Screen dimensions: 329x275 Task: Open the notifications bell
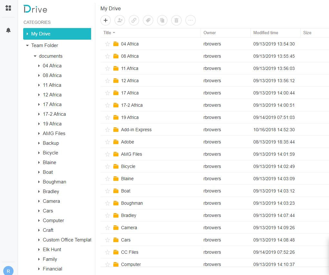click(8, 30)
